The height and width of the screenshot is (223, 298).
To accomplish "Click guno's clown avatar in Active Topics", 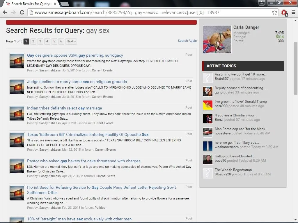I will [x=208, y=91].
